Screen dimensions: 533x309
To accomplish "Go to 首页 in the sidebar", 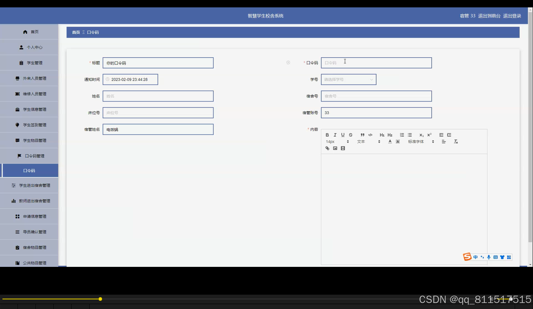I will 29,32.
